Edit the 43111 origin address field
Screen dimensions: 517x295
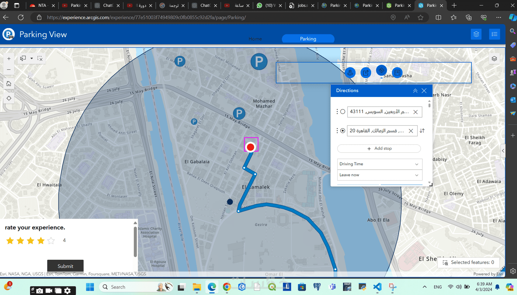coord(380,112)
